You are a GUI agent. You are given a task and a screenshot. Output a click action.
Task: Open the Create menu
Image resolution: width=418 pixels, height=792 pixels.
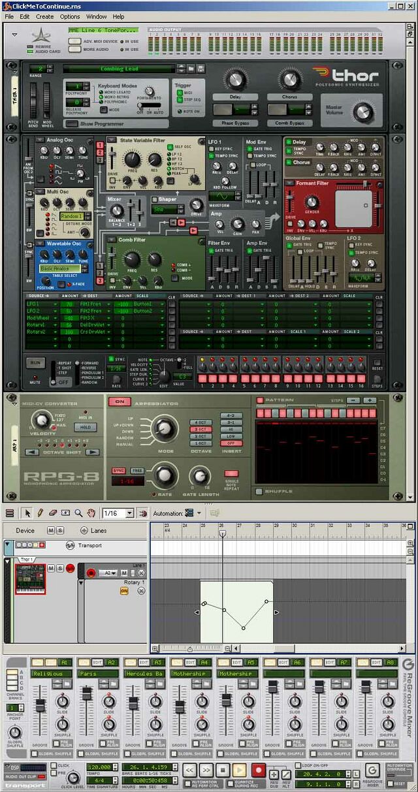[45, 16]
